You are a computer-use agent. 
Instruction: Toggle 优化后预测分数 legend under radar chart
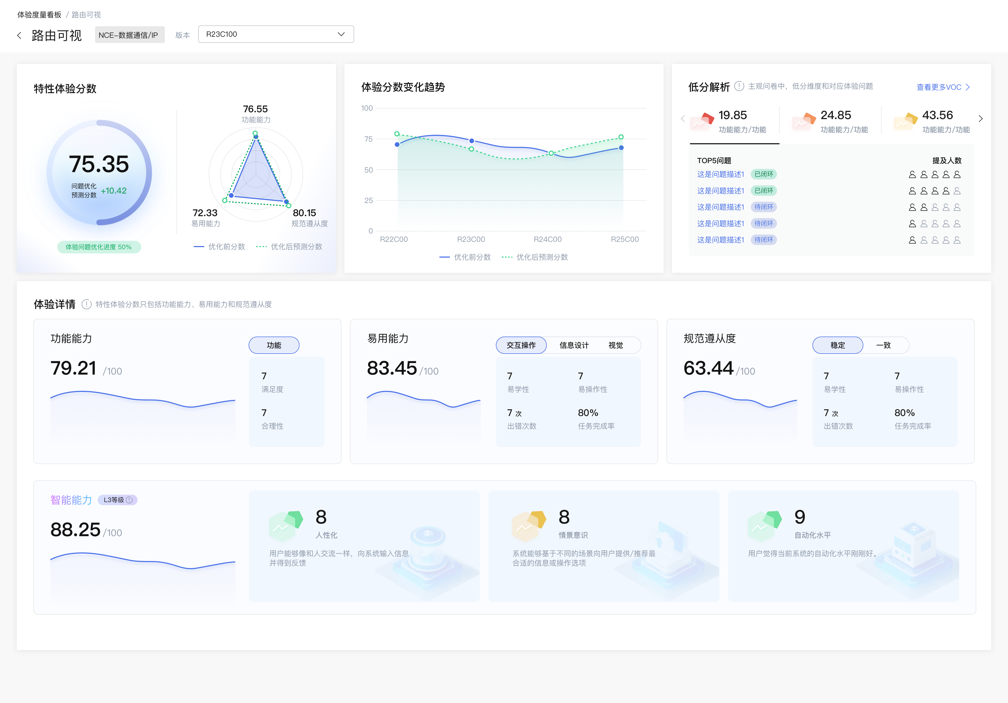[289, 247]
